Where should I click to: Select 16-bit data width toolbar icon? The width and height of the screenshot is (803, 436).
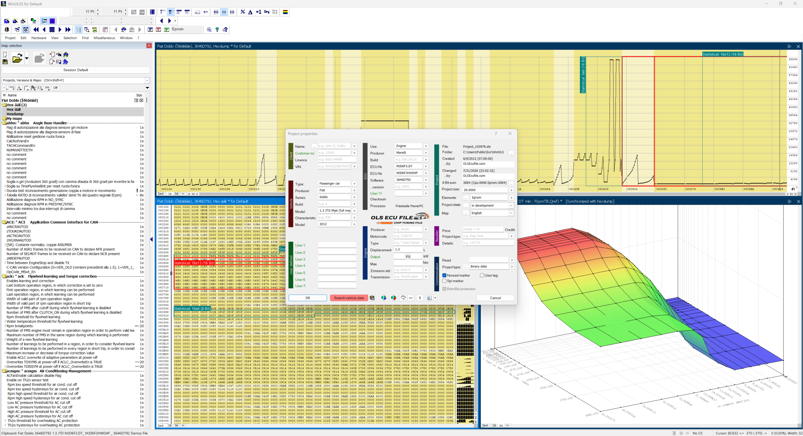pyautogui.click(x=170, y=12)
